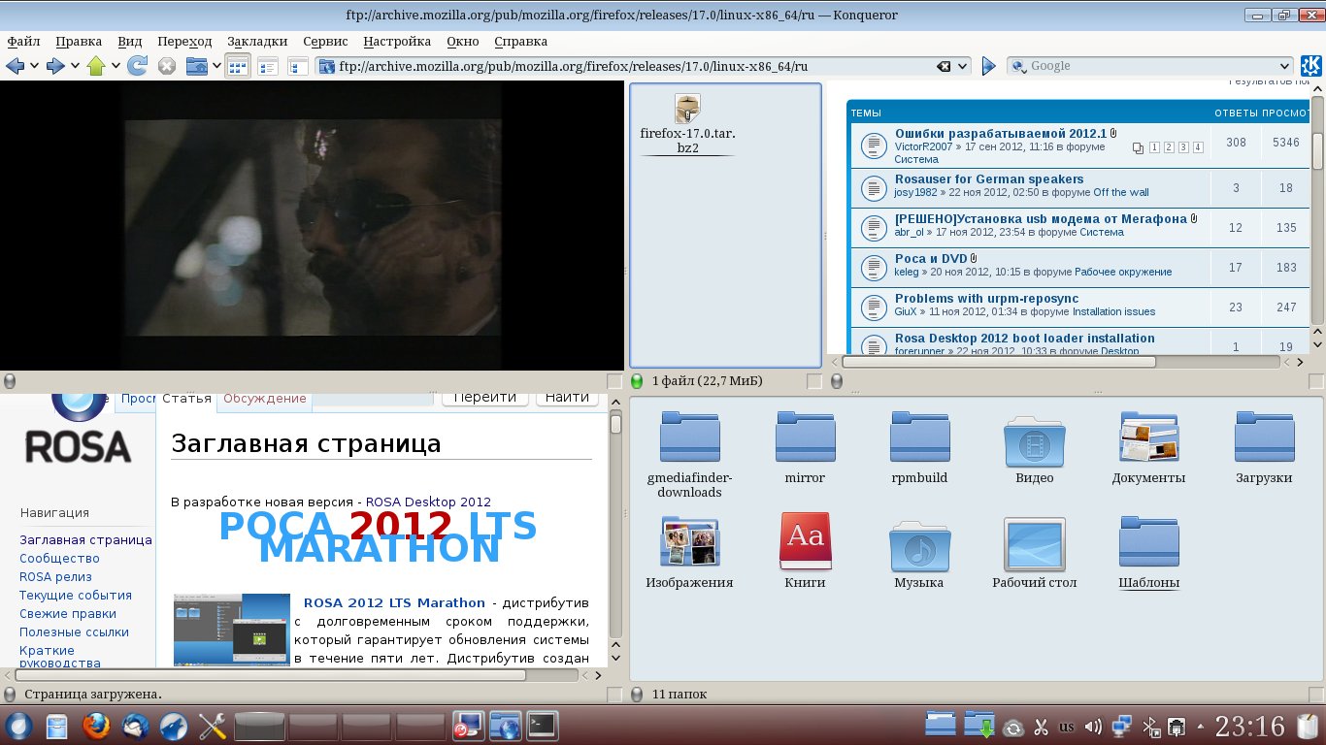Toggle link-view checkbox in forum pane status bar

click(1315, 381)
